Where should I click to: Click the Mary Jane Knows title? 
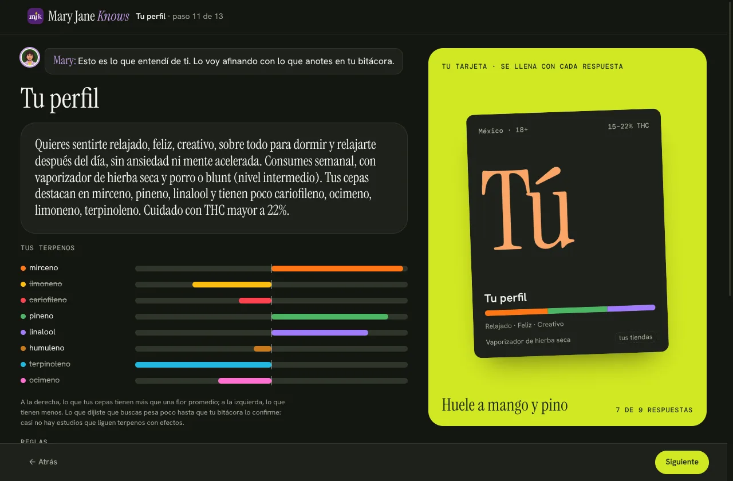pyautogui.click(x=89, y=16)
